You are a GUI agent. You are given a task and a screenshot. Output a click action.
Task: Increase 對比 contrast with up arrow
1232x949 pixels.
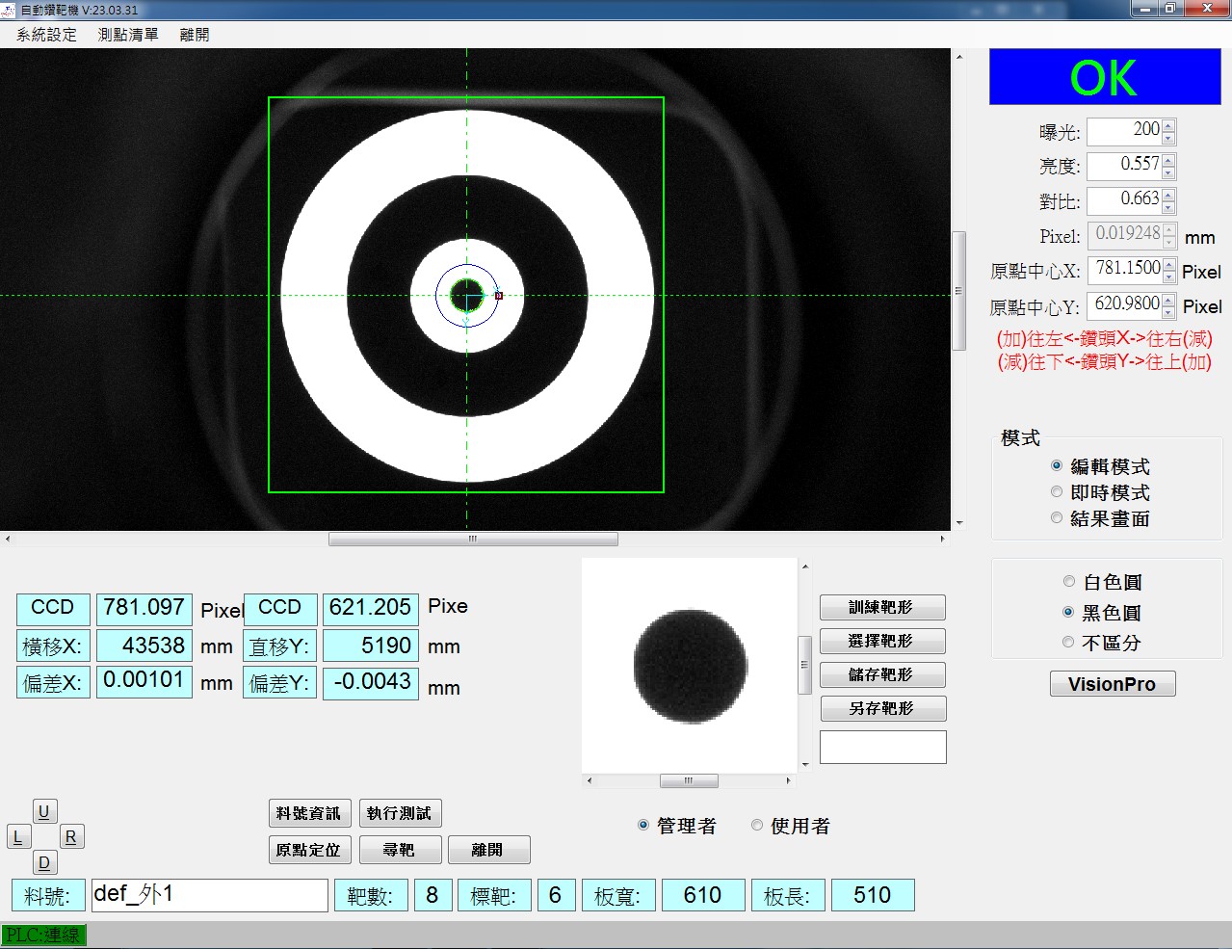pyautogui.click(x=1168, y=196)
